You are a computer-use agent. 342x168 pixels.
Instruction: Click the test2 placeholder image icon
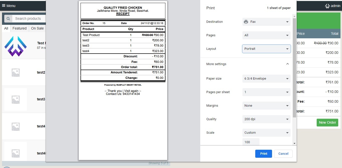[x=16, y=73]
